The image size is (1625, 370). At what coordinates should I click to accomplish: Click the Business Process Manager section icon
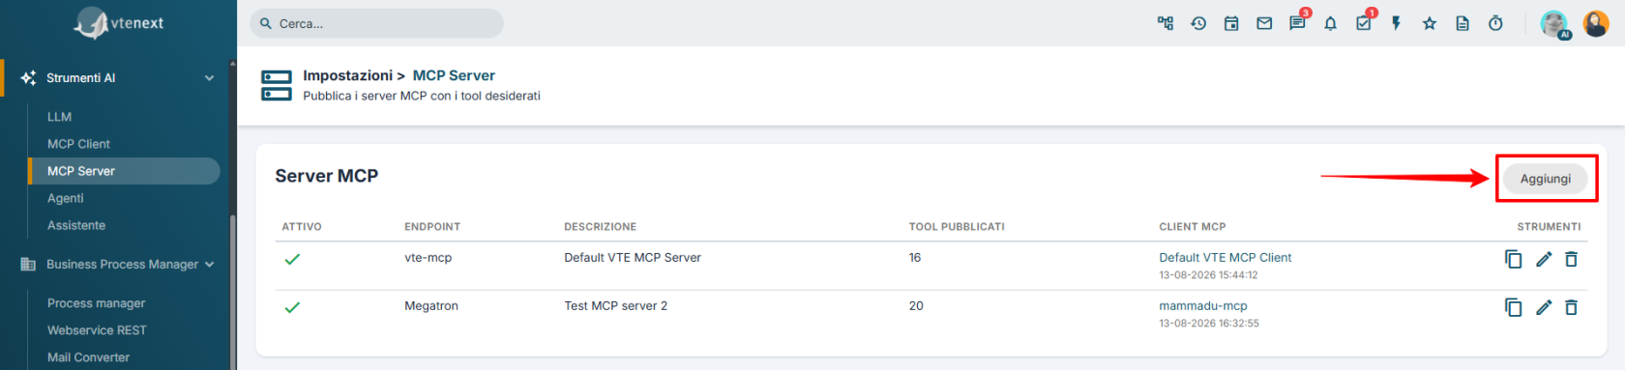click(x=28, y=264)
